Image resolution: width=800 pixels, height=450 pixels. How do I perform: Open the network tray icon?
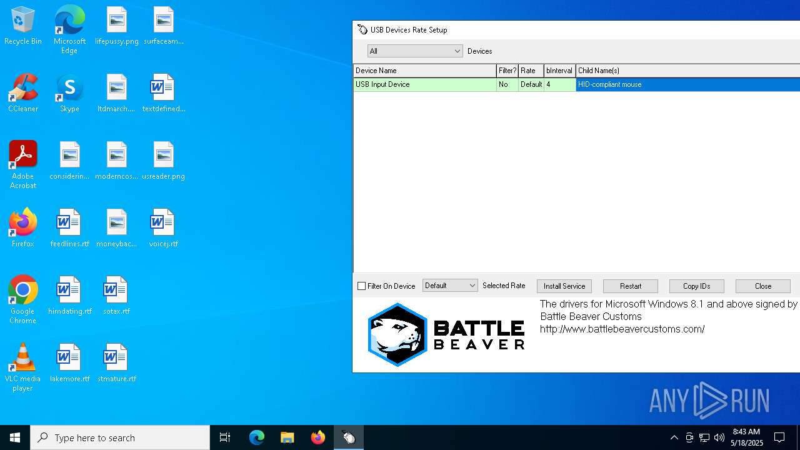coord(704,437)
